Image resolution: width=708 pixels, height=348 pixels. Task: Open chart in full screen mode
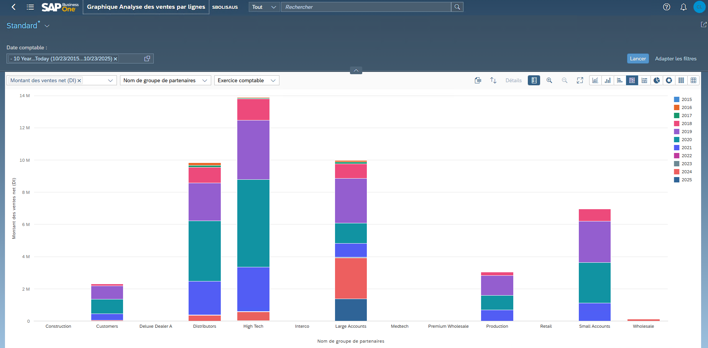[580, 80]
